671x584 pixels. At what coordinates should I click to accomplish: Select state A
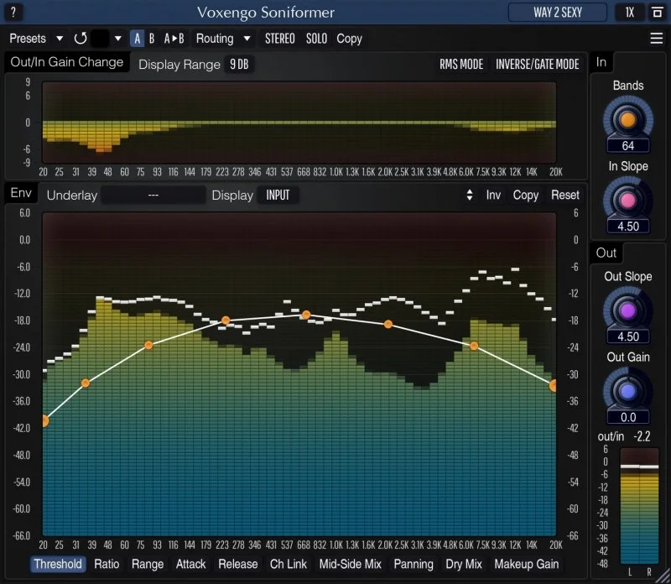point(137,39)
